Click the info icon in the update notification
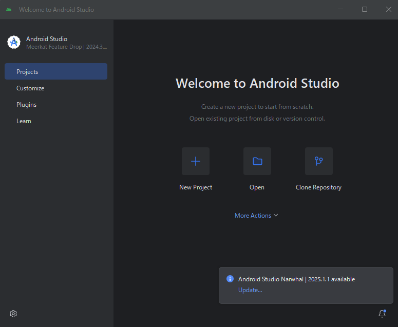This screenshot has width=398, height=327. coord(230,279)
